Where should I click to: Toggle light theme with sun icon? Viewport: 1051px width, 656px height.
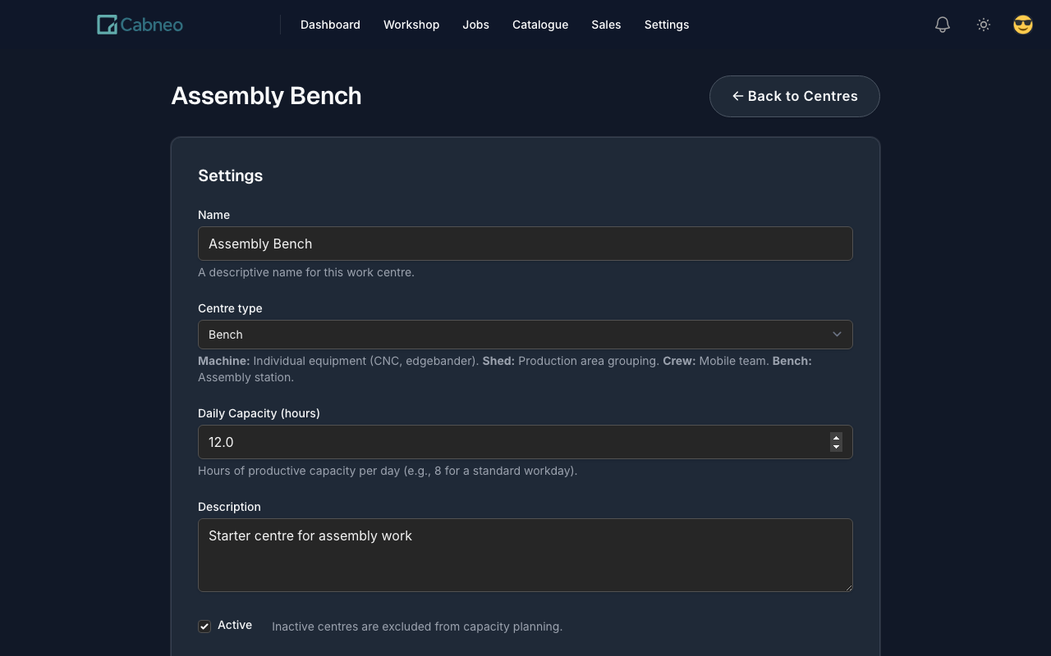[984, 25]
